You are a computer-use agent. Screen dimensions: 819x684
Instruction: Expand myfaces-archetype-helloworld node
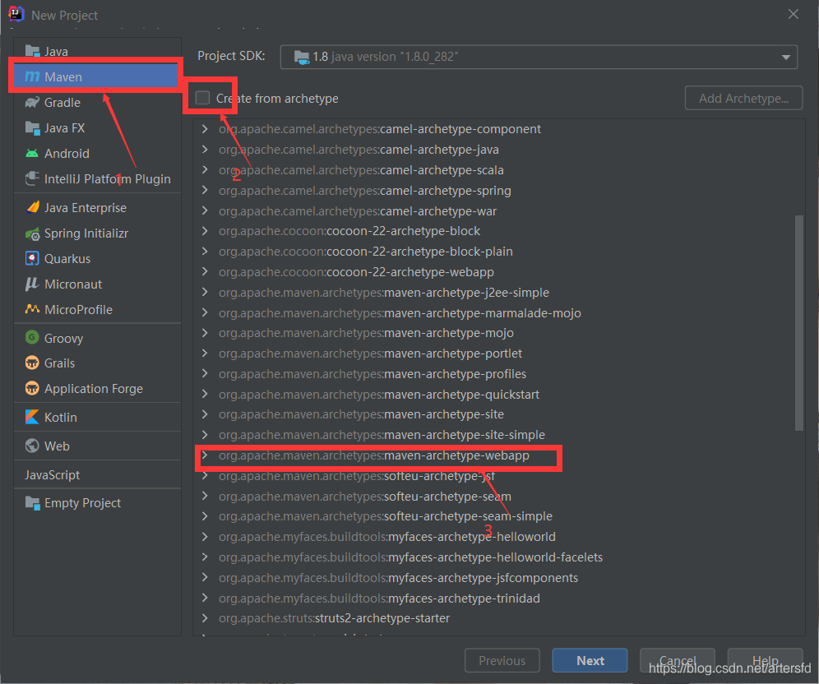click(x=205, y=537)
